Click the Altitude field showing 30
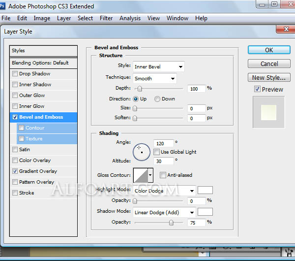The height and width of the screenshot is (261, 295). click(163, 161)
